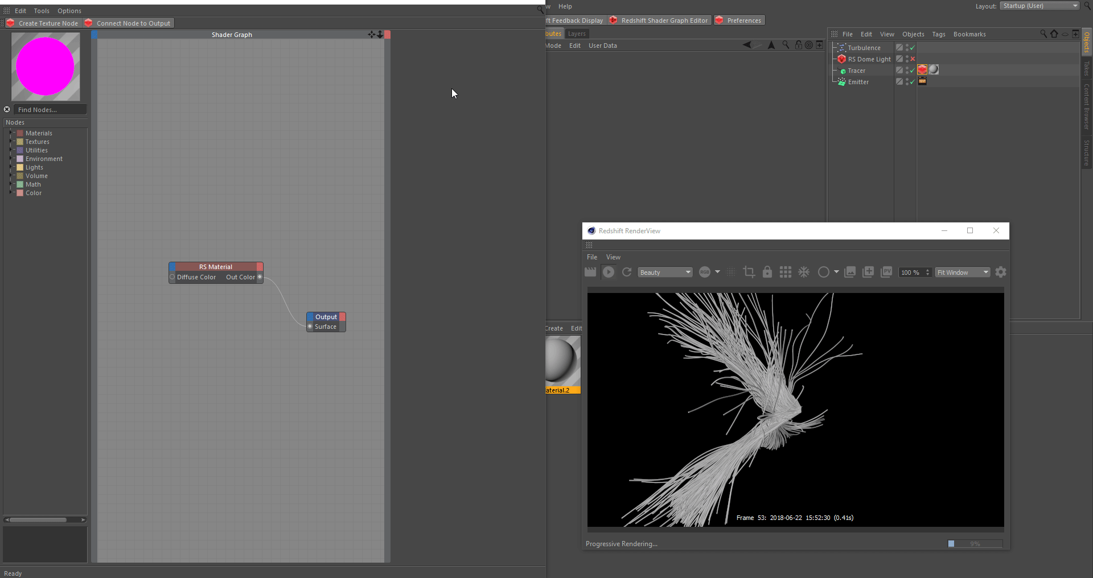
Task: Click Connect Node to Output button
Action: pyautogui.click(x=128, y=23)
